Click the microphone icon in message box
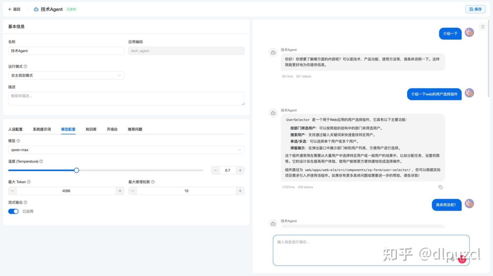This screenshot has width=493, height=276. point(453,259)
